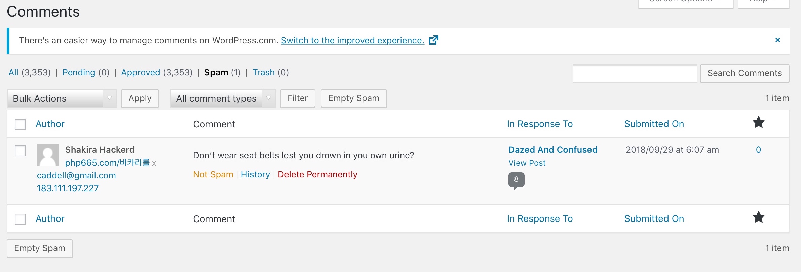Switch to the Approved comments tab
The image size is (801, 272).
point(141,72)
